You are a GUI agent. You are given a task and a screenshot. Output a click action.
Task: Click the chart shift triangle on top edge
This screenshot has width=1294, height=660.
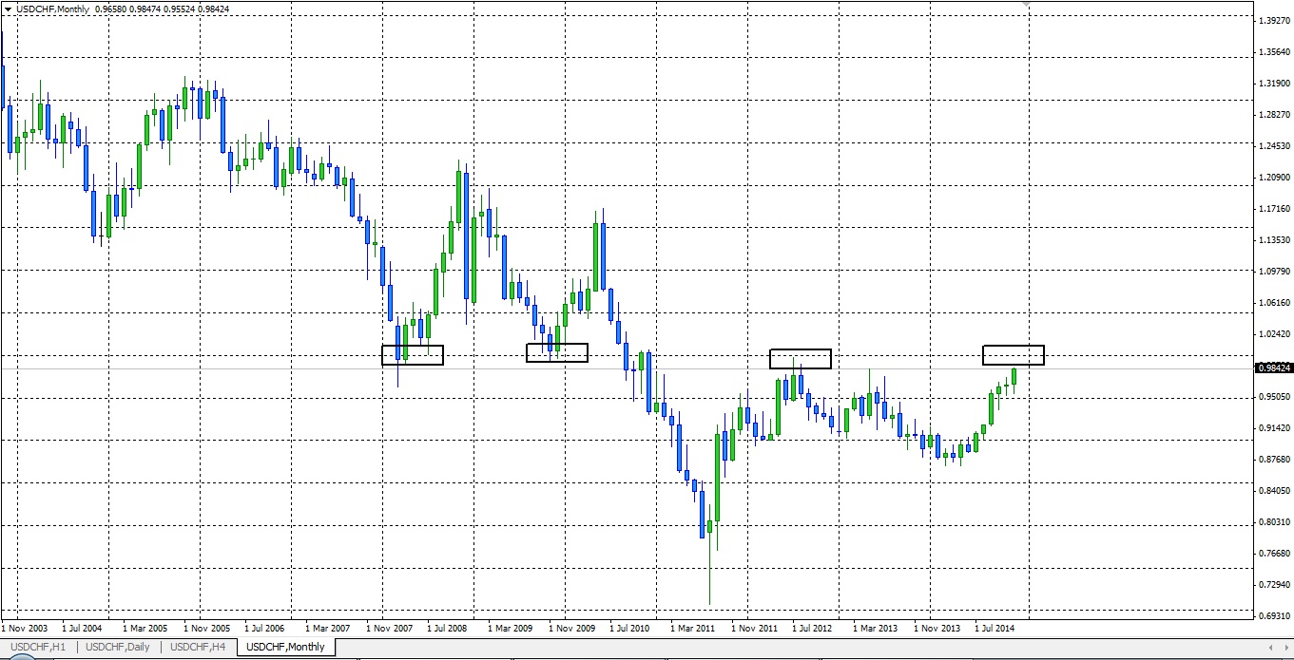click(x=1028, y=5)
